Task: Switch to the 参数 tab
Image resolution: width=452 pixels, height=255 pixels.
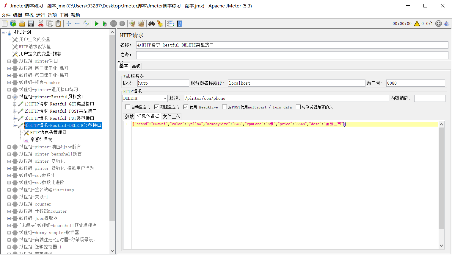Action: click(129, 116)
